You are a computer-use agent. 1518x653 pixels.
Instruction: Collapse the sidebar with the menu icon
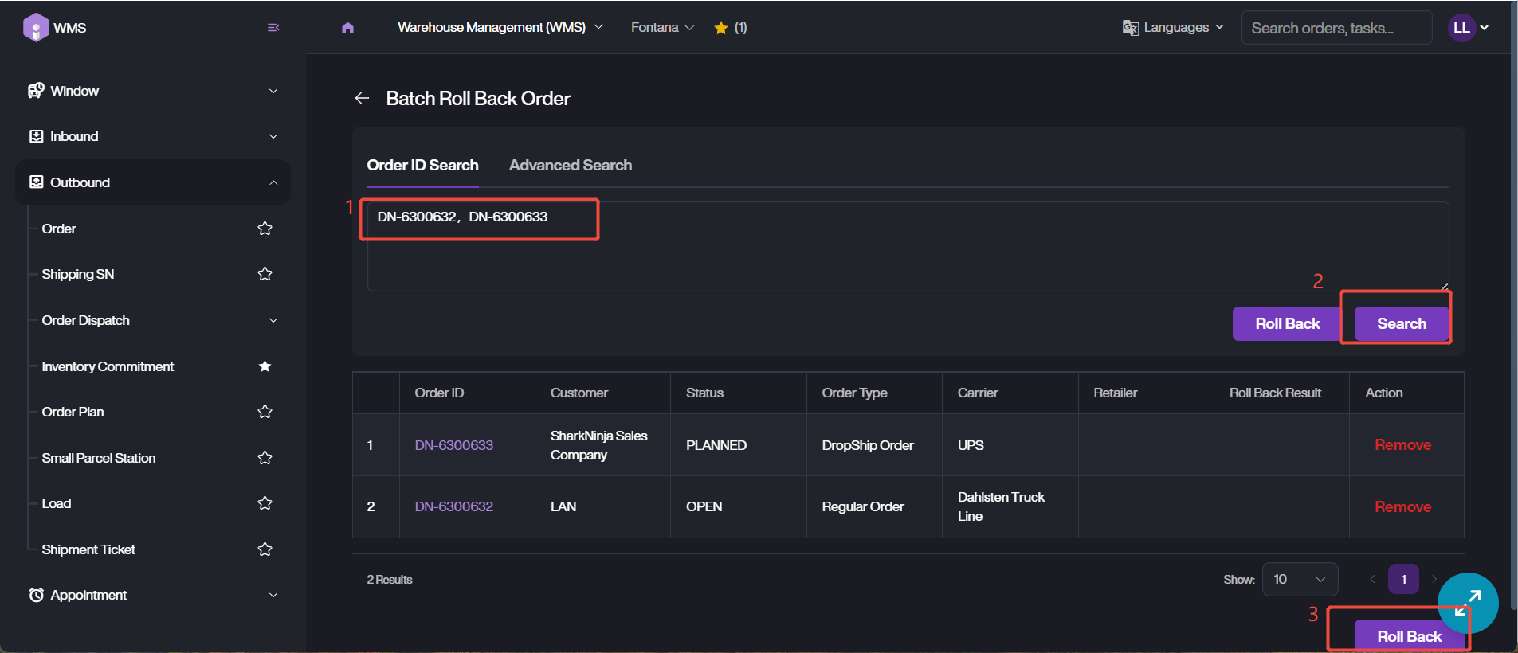point(273,28)
